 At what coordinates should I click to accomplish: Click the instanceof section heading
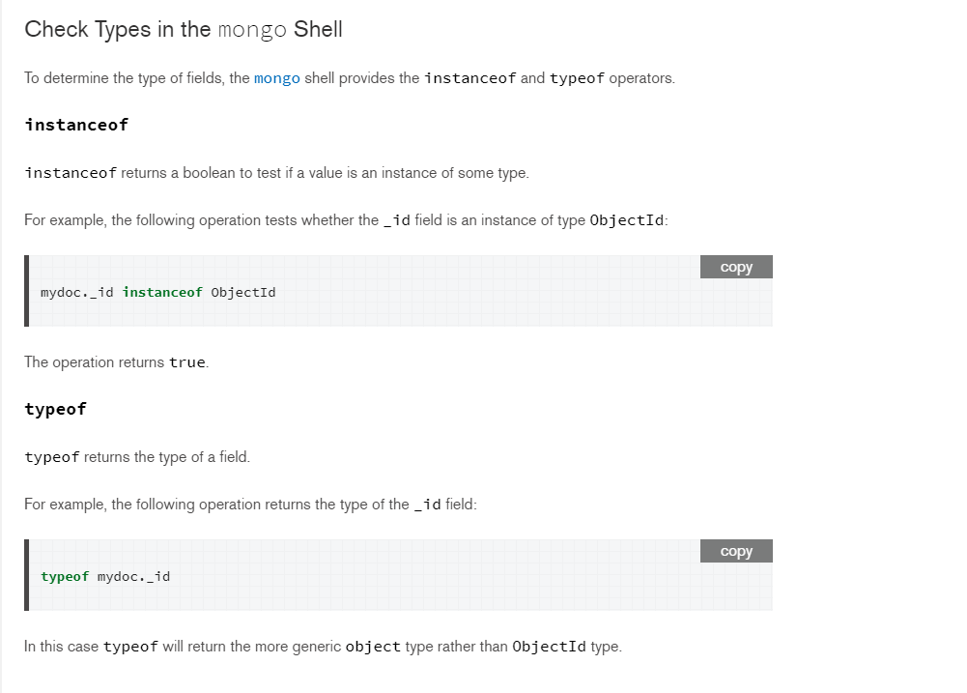coord(75,125)
